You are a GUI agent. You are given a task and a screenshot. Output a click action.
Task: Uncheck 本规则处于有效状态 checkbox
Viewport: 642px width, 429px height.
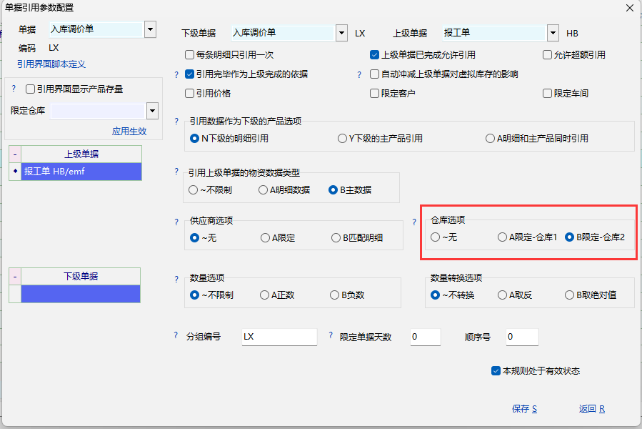point(496,371)
